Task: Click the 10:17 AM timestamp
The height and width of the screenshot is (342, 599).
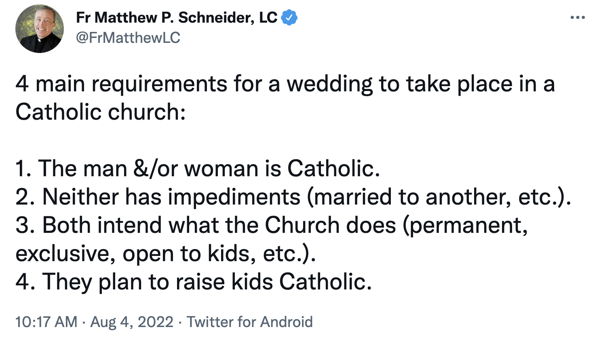Action: point(46,322)
